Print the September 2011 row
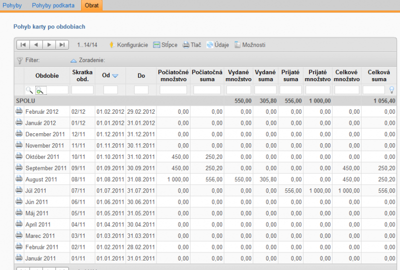The width and height of the screenshot is (400, 270). 19,167
